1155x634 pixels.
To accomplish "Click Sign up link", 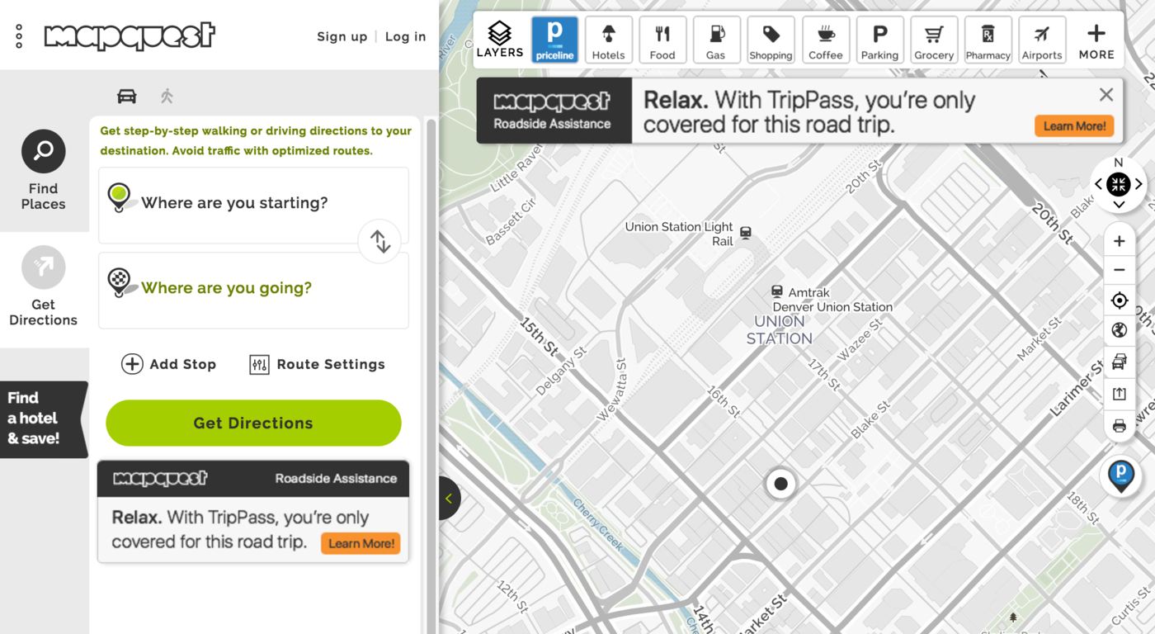I will tap(342, 36).
